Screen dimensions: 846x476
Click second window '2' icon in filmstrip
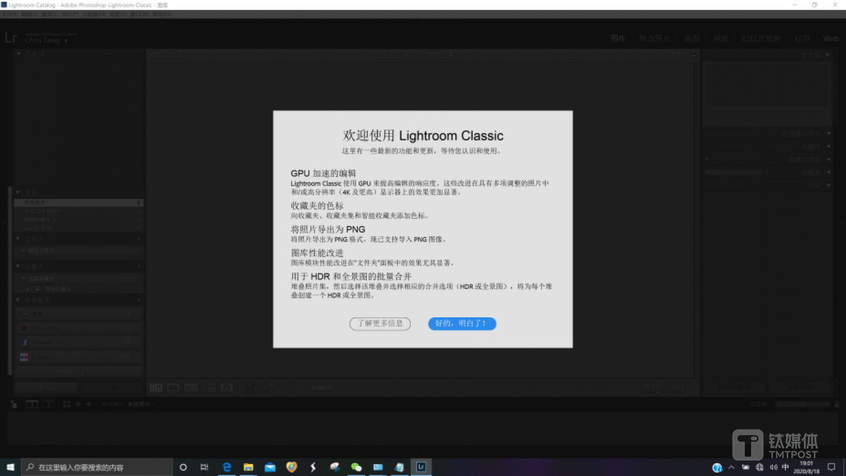48,404
